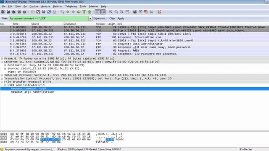Viewport: 269px width, 151px height.
Task: Toggle auto scroll in live capture
Action: click(x=103, y=12)
